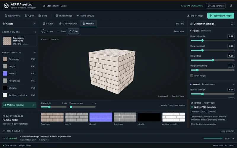
Task: Click the LOCAL WORKSPACE indicator
Action: tap(192, 6)
